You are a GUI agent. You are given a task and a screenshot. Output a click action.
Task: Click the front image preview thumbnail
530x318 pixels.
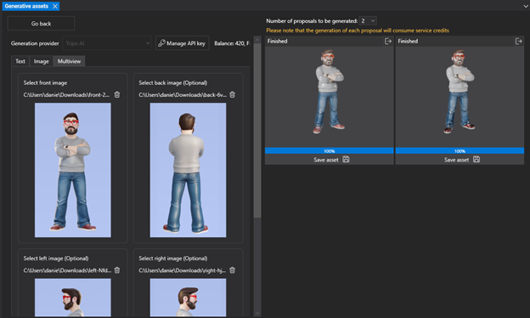(x=73, y=170)
